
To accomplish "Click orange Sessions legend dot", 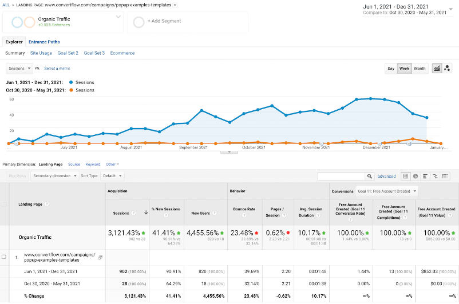I will pyautogui.click(x=71, y=90).
